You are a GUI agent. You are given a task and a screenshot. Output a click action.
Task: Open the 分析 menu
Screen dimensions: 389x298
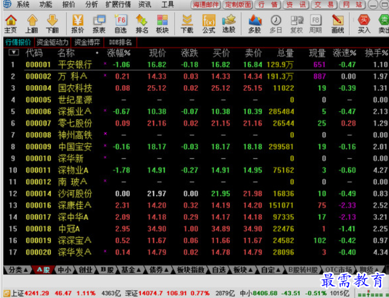click(x=91, y=4)
